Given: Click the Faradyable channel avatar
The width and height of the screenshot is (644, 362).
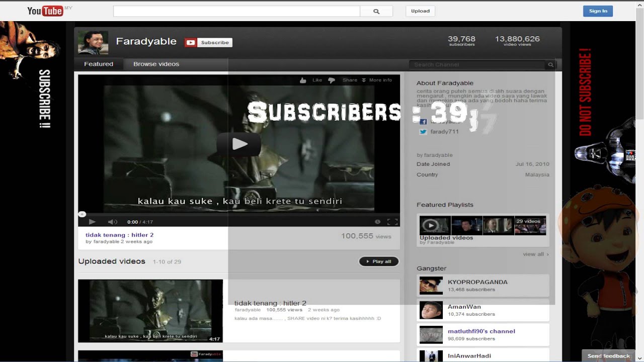Looking at the screenshot, I should tap(93, 42).
